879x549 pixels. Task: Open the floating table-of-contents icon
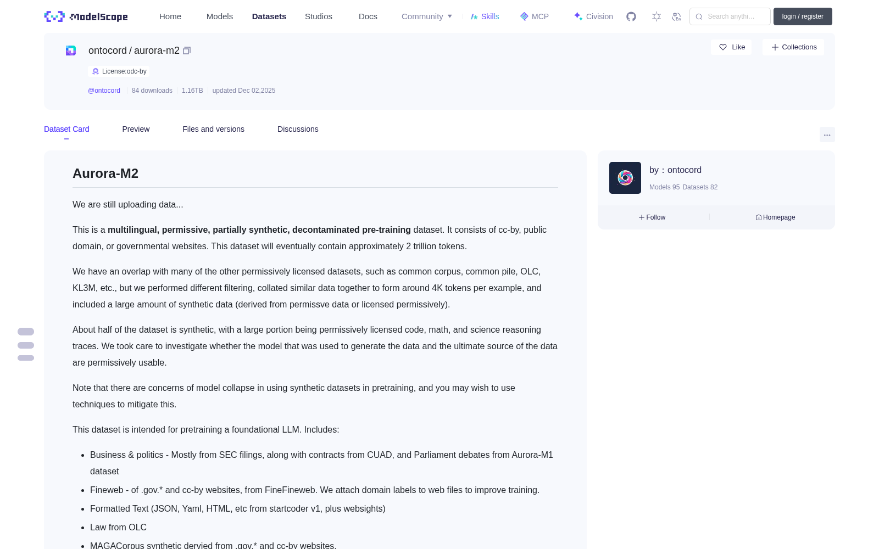[26, 345]
